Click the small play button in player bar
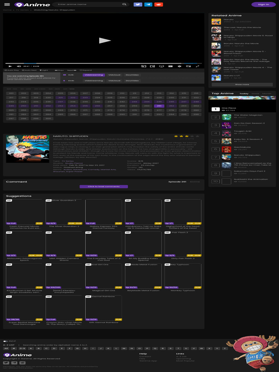279x372 pixels. [10, 66]
